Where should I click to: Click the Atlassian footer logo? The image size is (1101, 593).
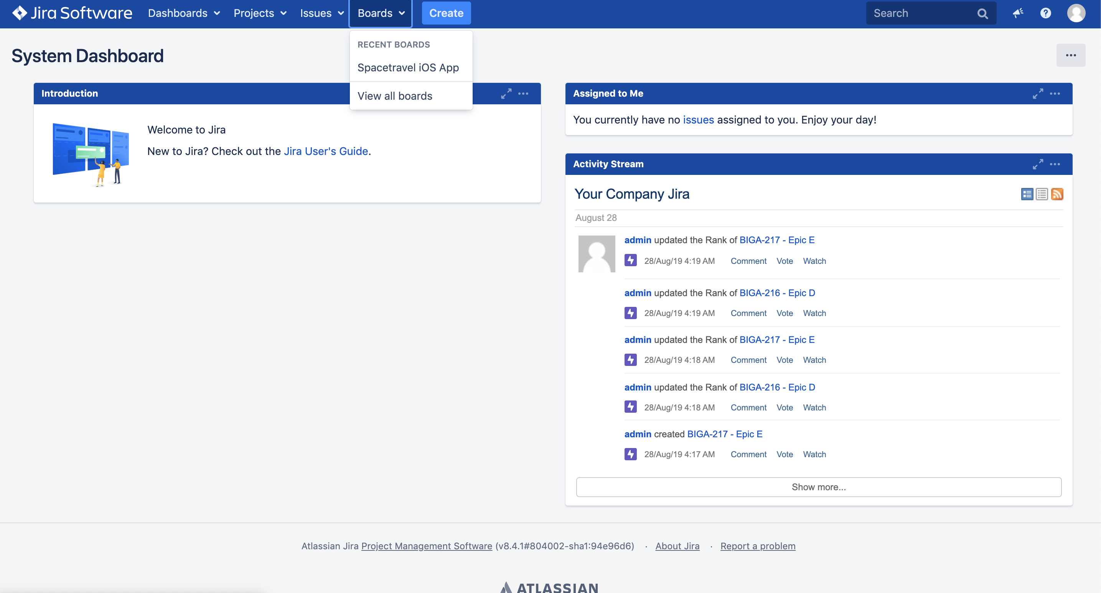pos(549,587)
